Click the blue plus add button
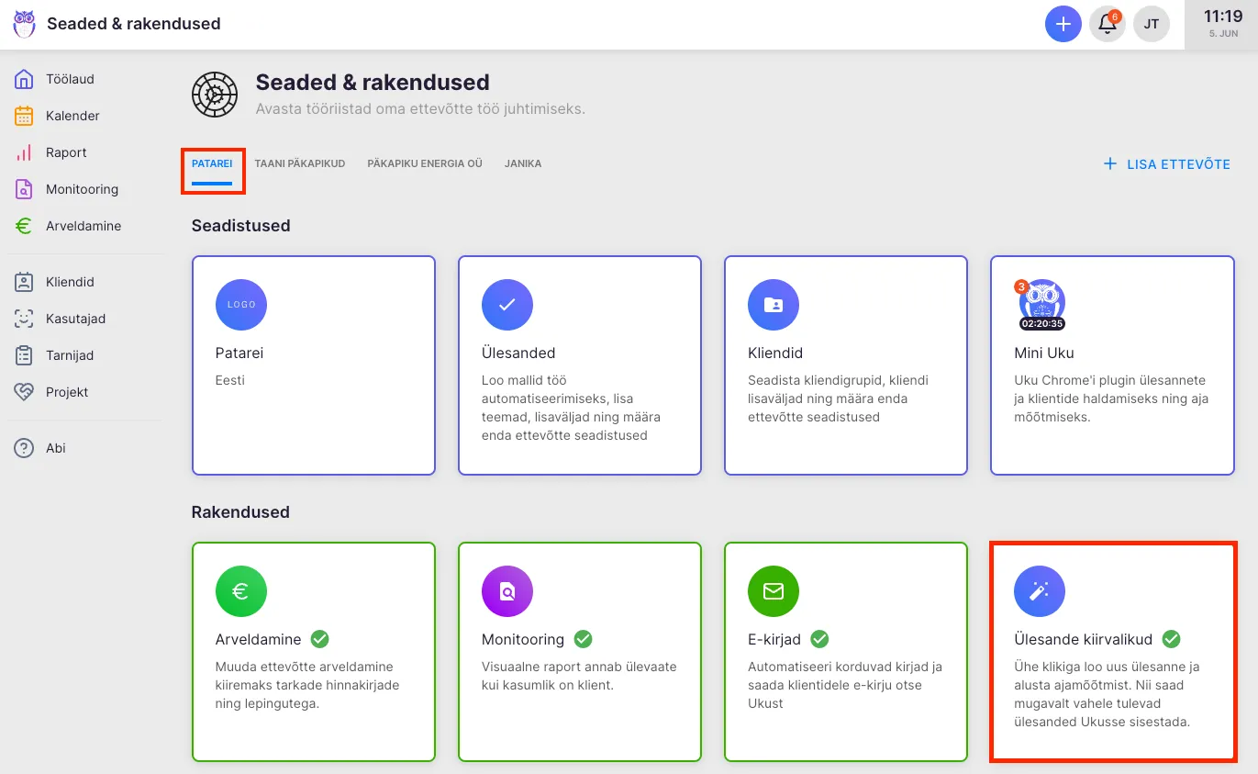 (x=1063, y=24)
